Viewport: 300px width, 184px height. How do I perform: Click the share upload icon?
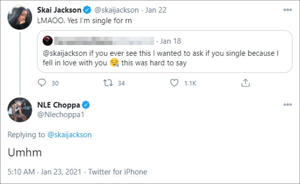245,83
